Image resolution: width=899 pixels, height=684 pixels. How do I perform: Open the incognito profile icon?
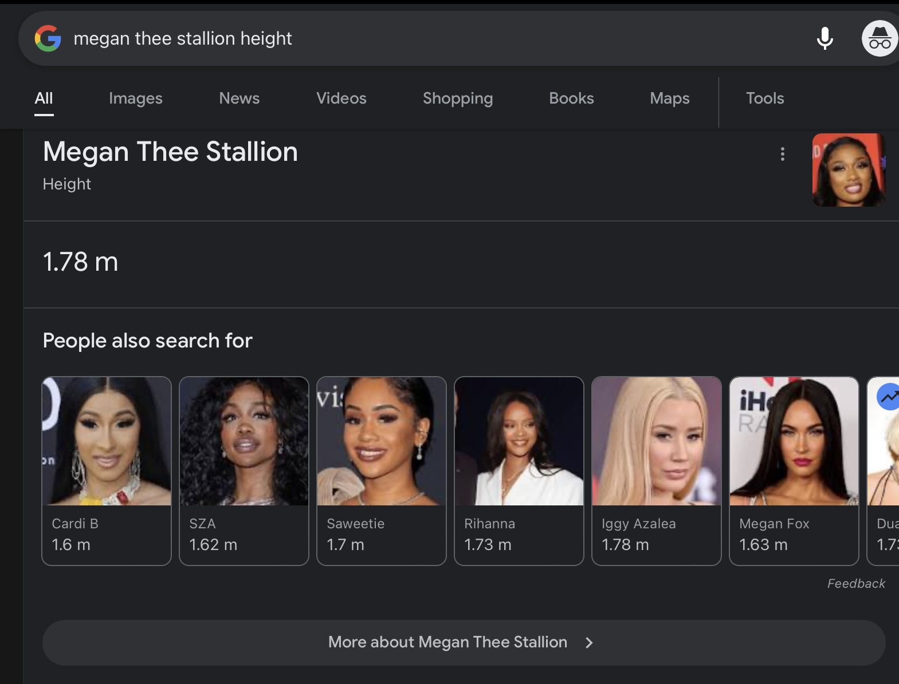(x=880, y=38)
